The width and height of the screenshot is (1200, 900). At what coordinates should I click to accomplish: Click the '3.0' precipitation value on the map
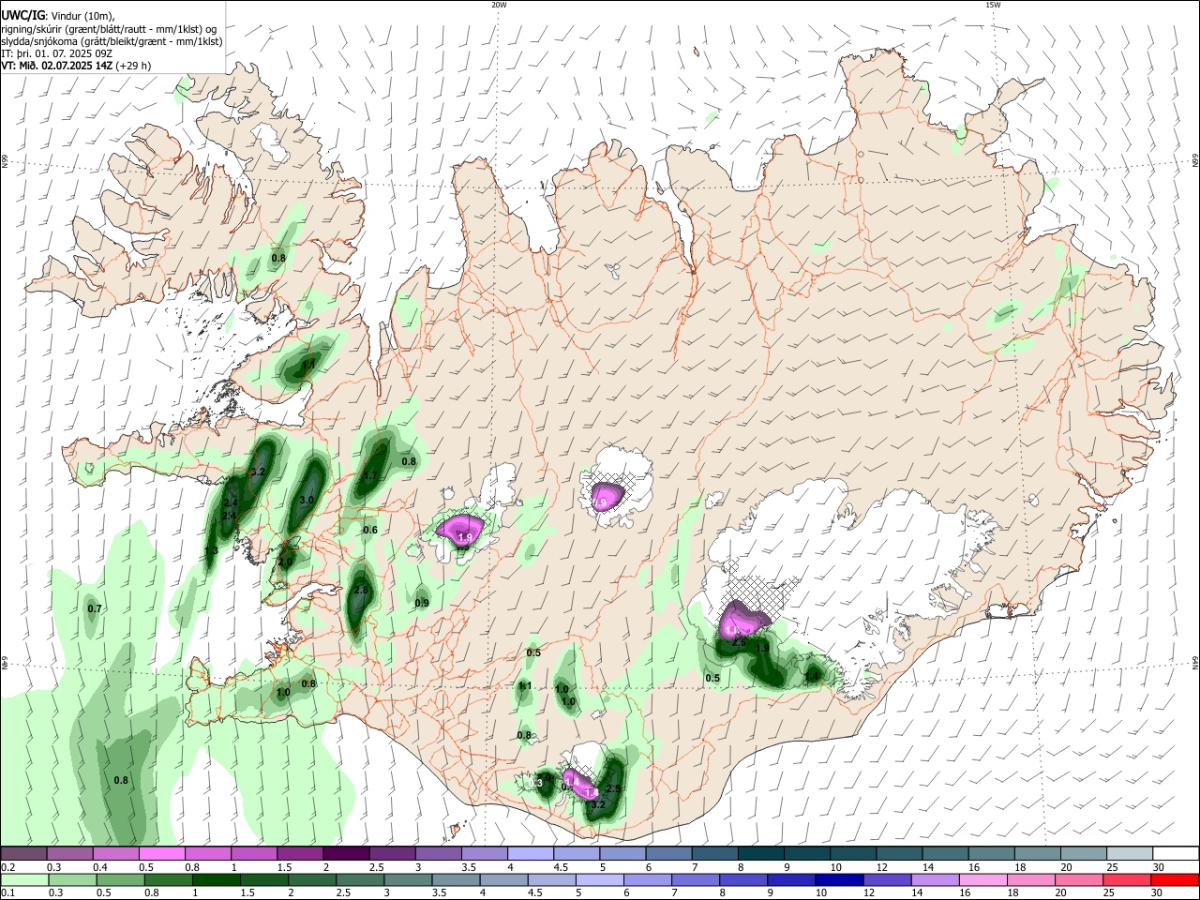point(307,501)
